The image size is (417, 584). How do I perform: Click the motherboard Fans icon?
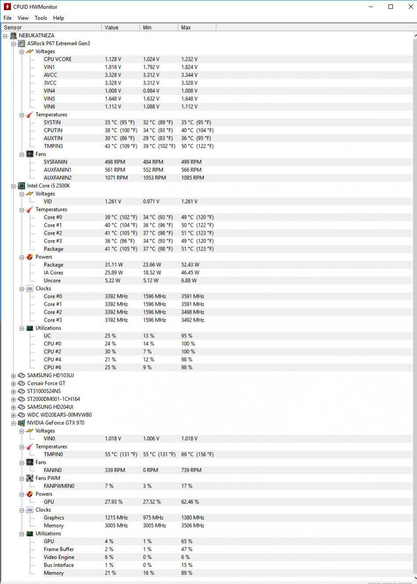(x=30, y=154)
